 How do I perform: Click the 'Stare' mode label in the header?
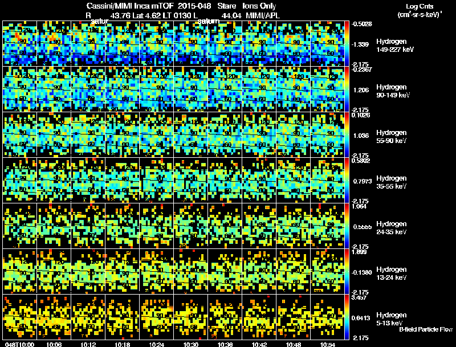[226, 6]
